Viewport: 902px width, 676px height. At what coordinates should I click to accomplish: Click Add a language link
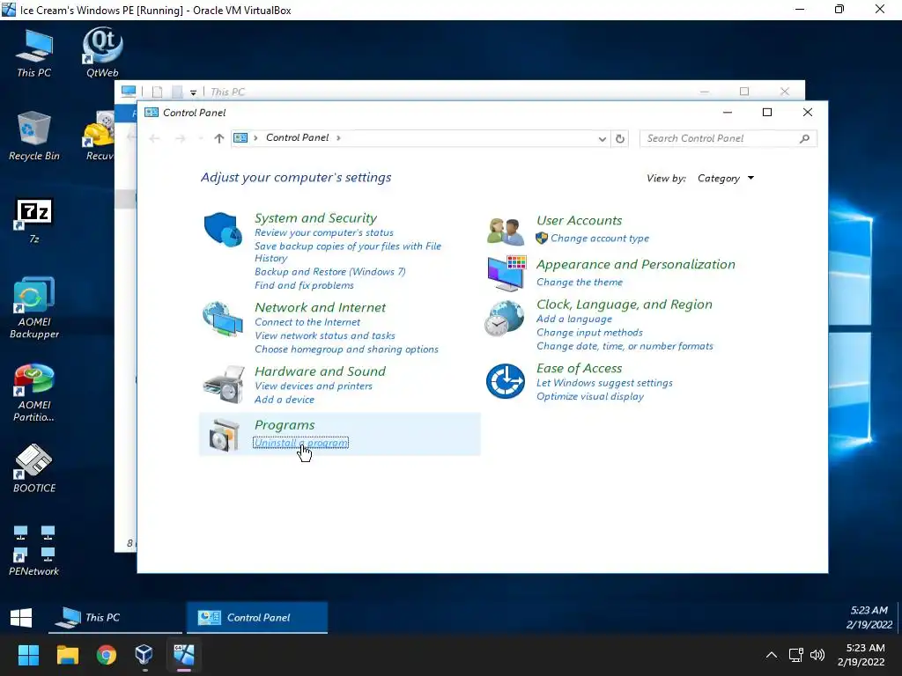pyautogui.click(x=574, y=319)
